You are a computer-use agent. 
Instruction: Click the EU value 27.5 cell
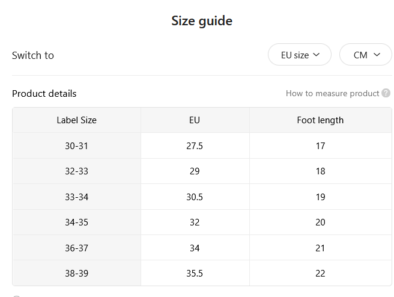click(195, 146)
